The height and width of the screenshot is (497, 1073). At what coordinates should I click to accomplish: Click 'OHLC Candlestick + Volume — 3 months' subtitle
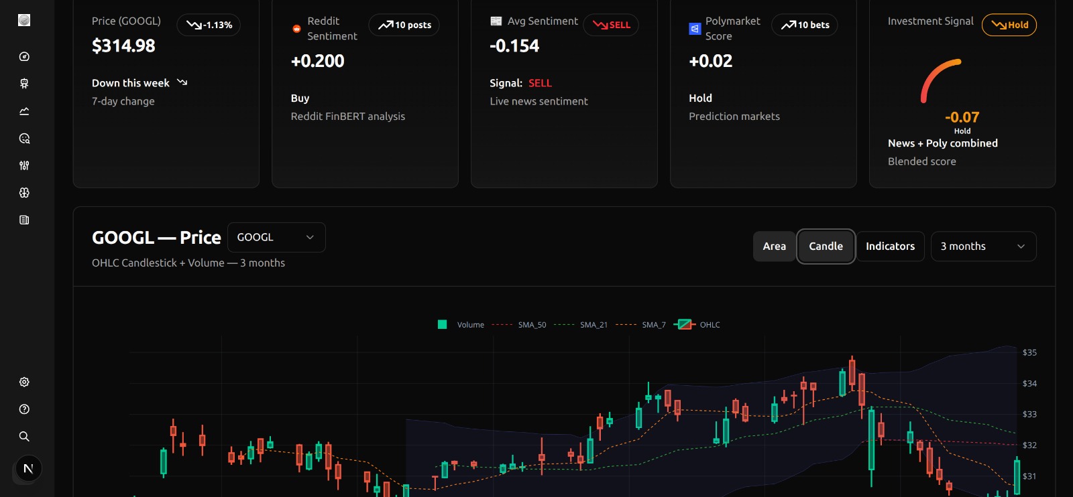pos(188,263)
